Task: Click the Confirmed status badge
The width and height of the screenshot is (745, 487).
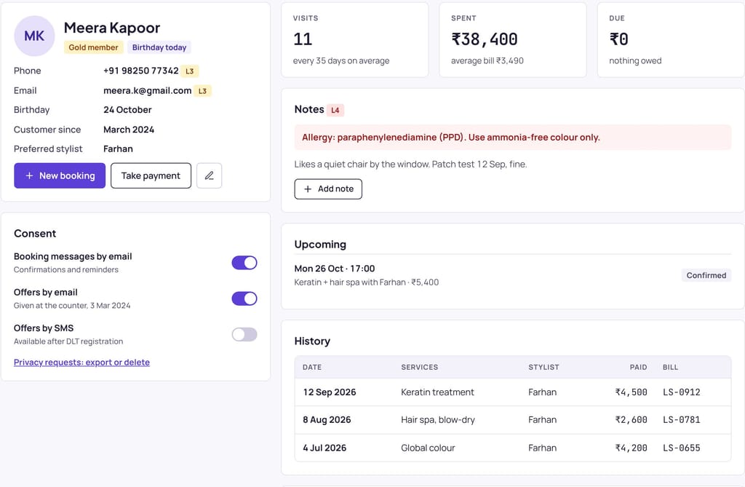Action: (x=706, y=275)
